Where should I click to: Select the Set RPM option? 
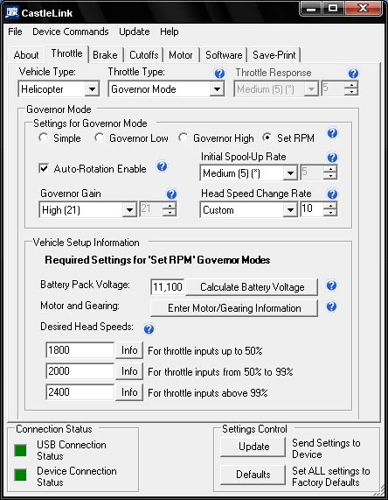(x=267, y=137)
